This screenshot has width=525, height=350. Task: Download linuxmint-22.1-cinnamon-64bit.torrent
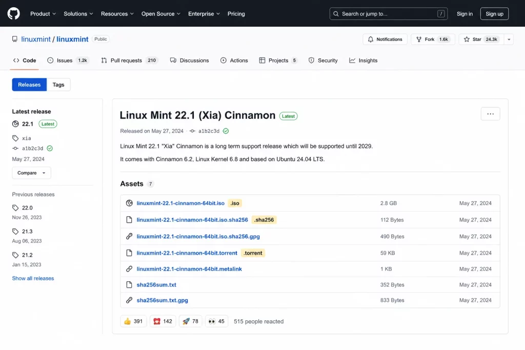pyautogui.click(x=187, y=253)
